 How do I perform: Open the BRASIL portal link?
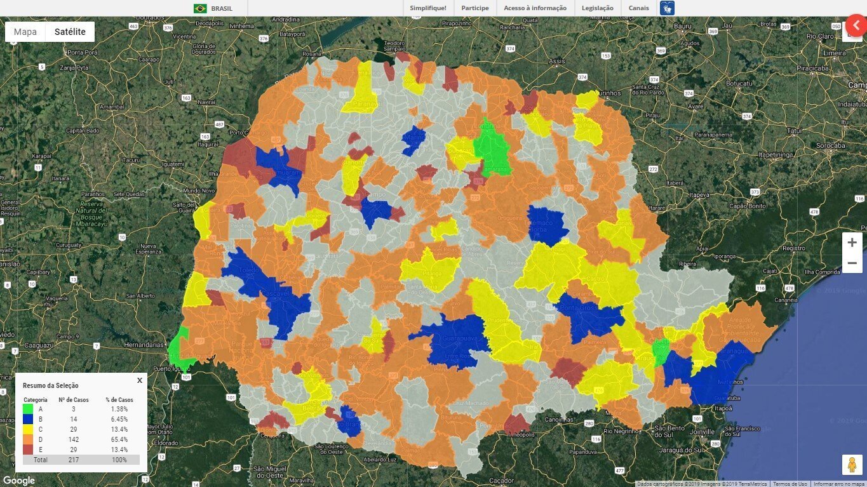coord(222,8)
